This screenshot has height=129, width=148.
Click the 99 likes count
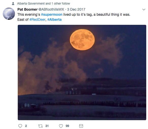pos(67,126)
